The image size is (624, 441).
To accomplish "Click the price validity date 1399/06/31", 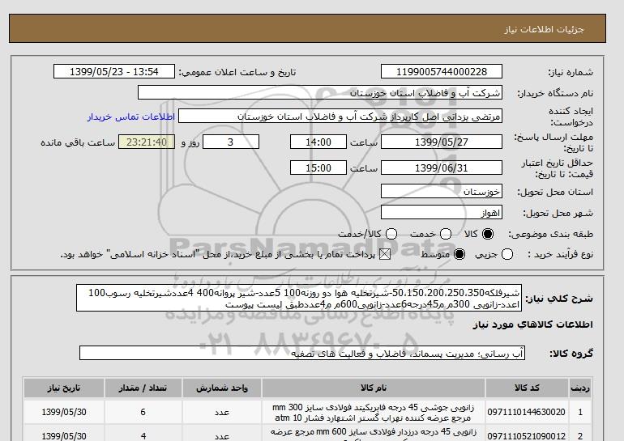I will pyautogui.click(x=442, y=167).
